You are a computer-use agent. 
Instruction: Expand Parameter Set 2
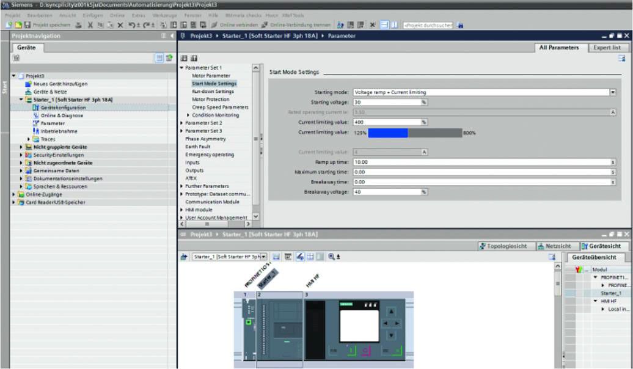point(181,123)
